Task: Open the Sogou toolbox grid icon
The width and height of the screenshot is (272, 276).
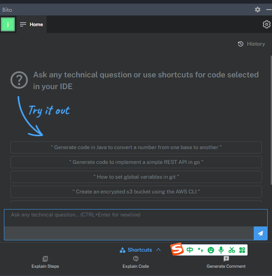Action: pos(242,250)
